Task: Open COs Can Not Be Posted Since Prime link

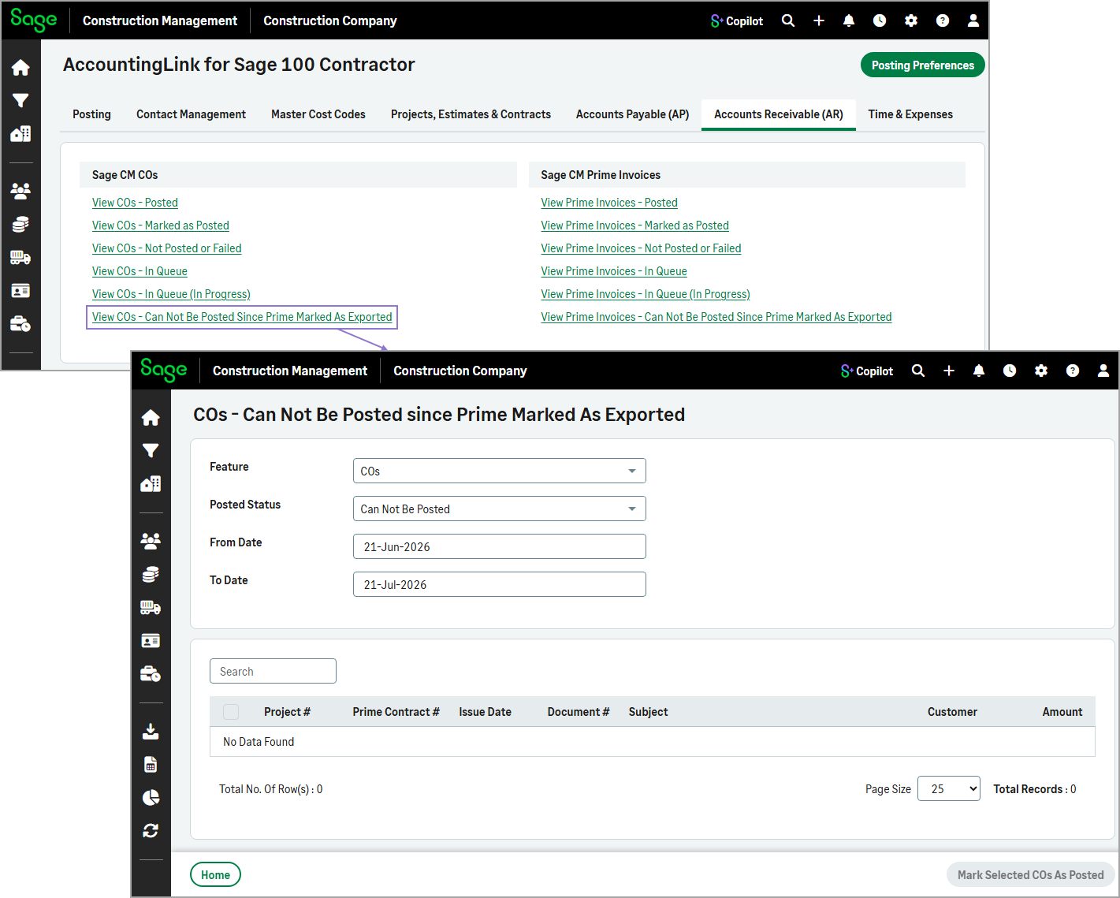Action: 242,317
